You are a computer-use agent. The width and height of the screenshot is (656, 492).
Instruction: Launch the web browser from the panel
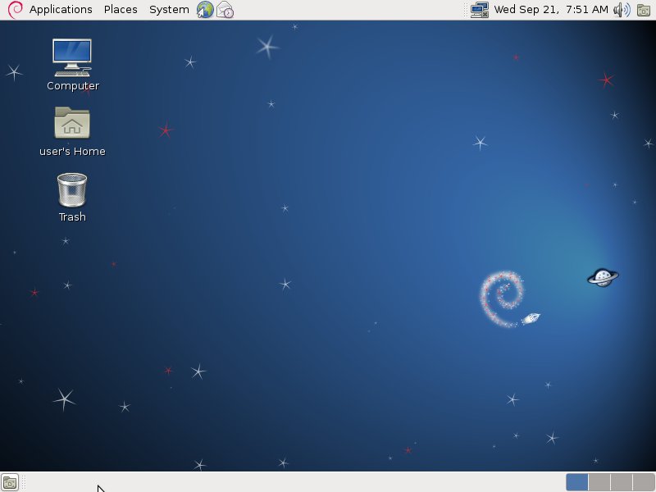pos(205,10)
